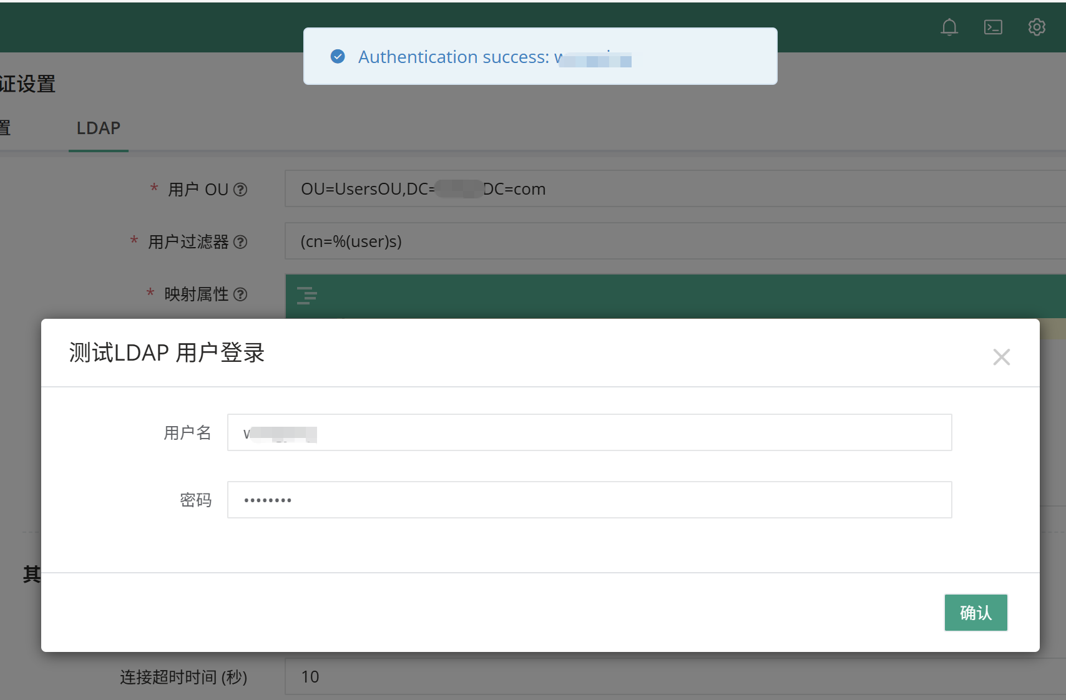Click the 映射属性 code editor header bar
This screenshot has height=700, width=1066.
tap(675, 296)
